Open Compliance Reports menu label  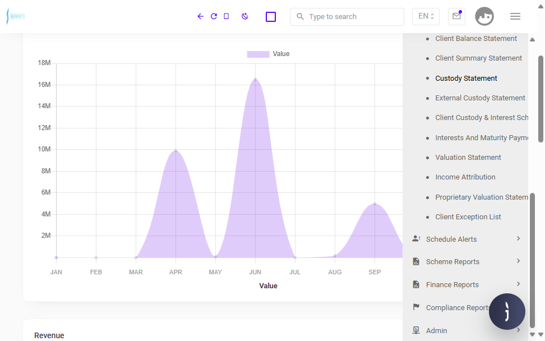click(458, 308)
